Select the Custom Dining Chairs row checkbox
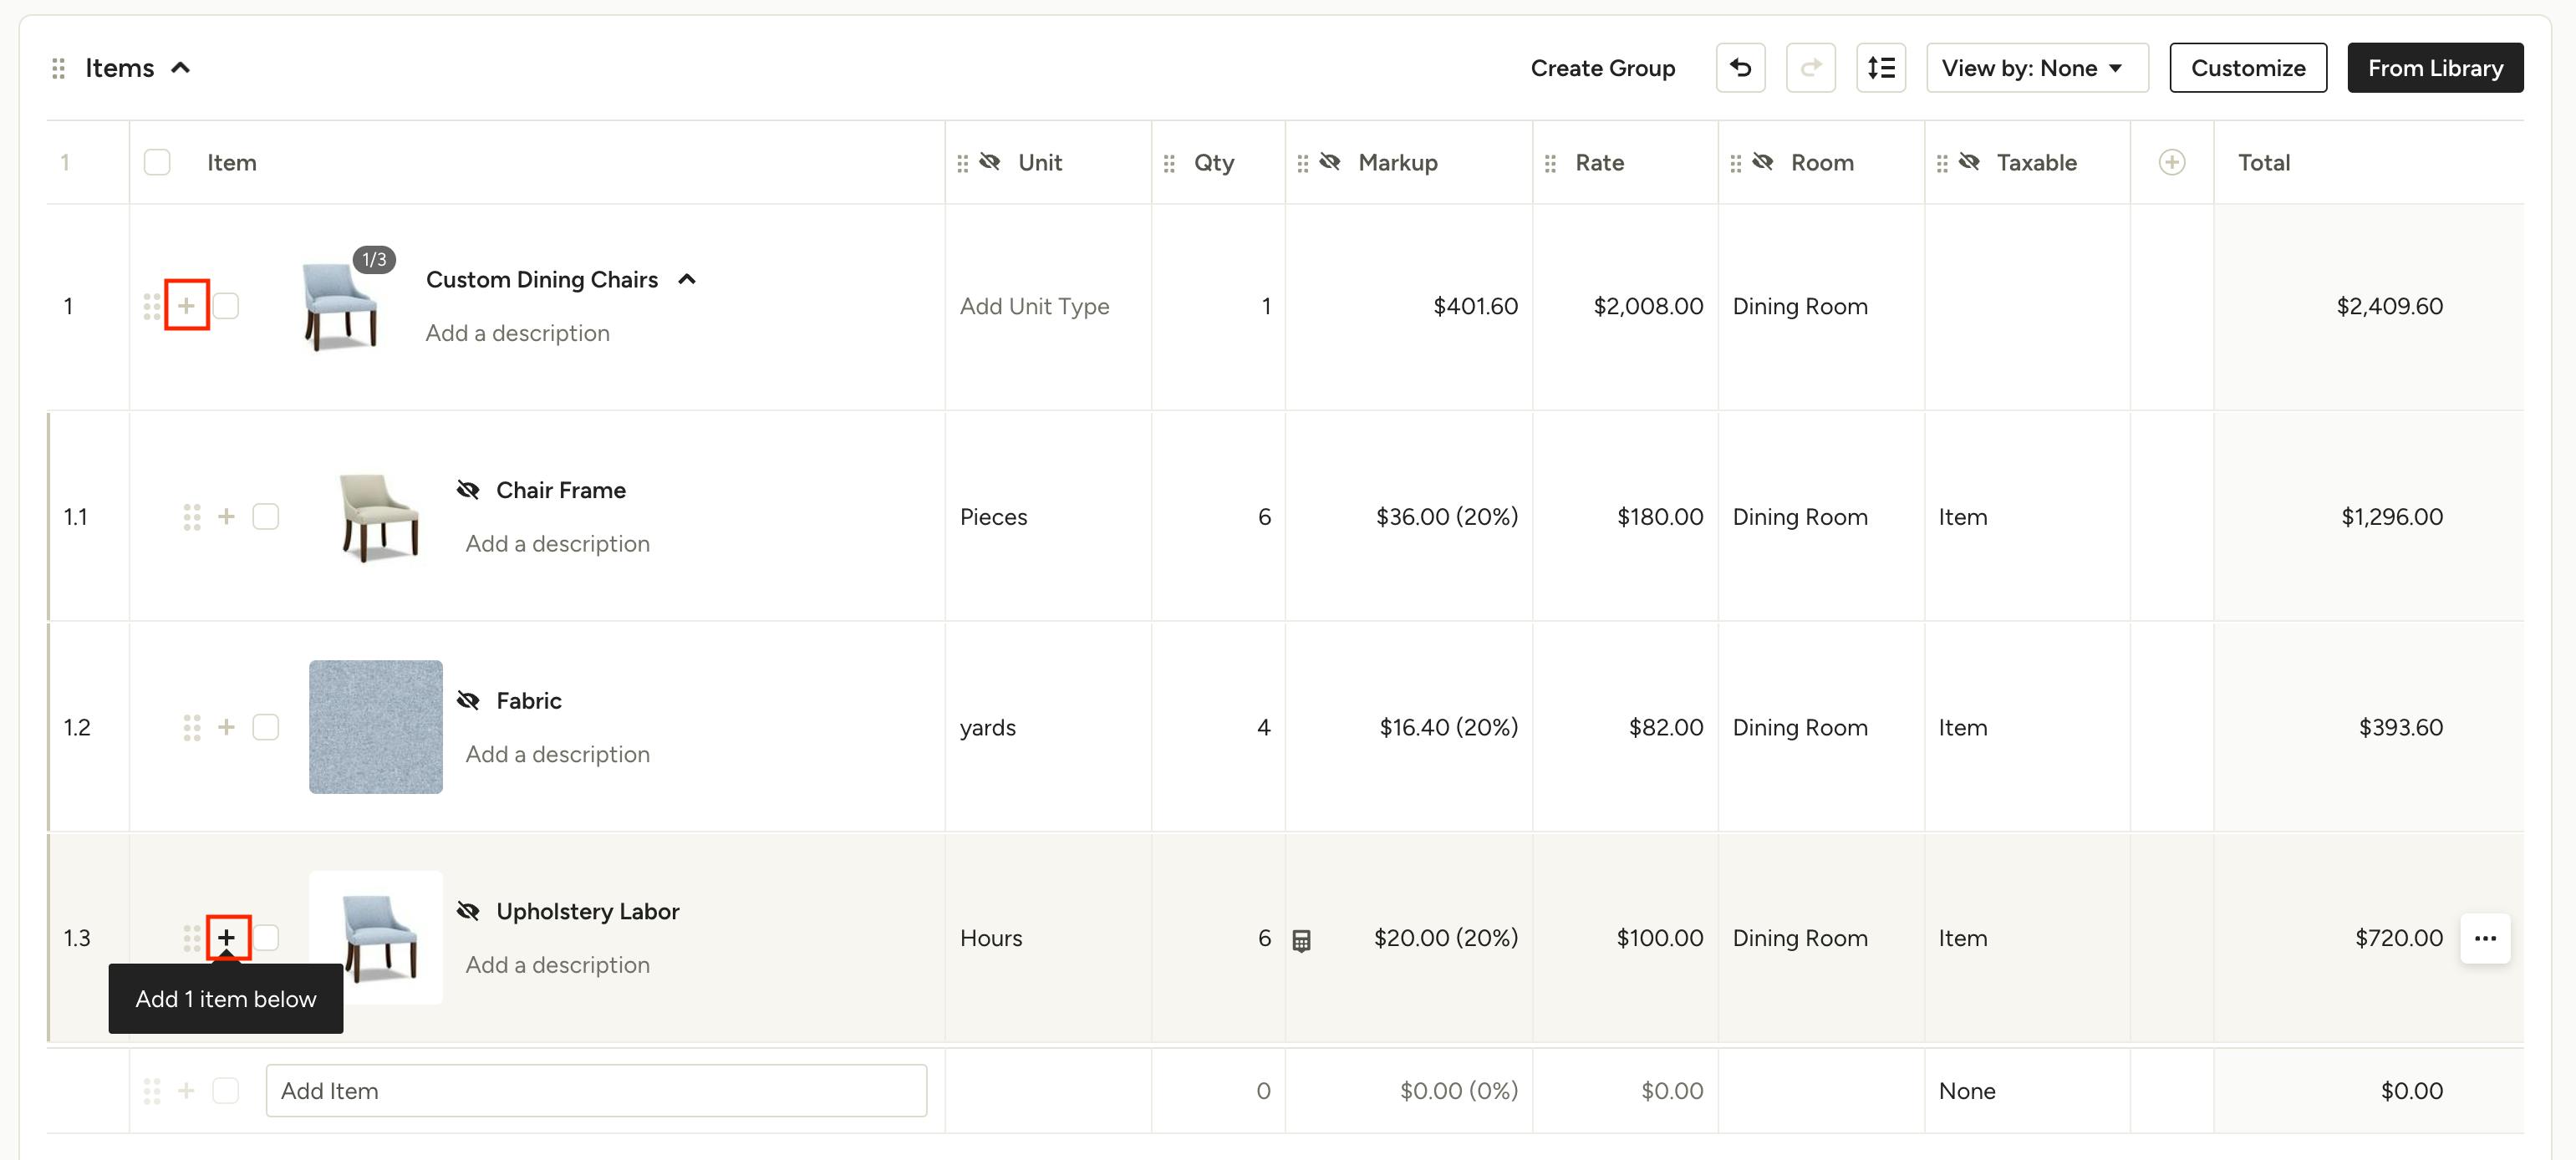Screen dimensions: 2576x1160 pos(226,306)
